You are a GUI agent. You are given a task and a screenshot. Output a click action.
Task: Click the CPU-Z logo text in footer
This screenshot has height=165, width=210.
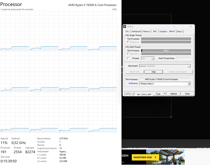[x=129, y=94]
